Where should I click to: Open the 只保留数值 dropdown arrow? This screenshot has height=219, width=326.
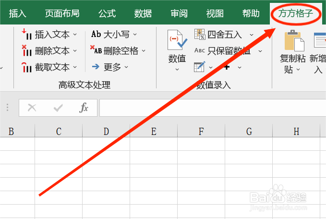(260, 51)
